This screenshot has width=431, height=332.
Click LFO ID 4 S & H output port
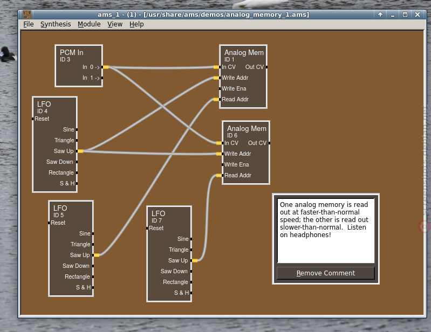point(77,183)
